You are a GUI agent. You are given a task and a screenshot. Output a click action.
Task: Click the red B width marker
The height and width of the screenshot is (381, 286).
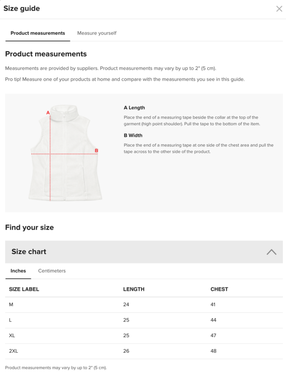pos(96,151)
